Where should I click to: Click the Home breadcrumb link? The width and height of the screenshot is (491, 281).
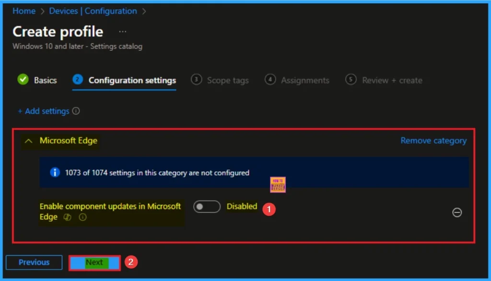click(24, 11)
